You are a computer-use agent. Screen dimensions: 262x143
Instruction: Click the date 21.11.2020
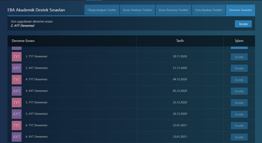coord(180,68)
